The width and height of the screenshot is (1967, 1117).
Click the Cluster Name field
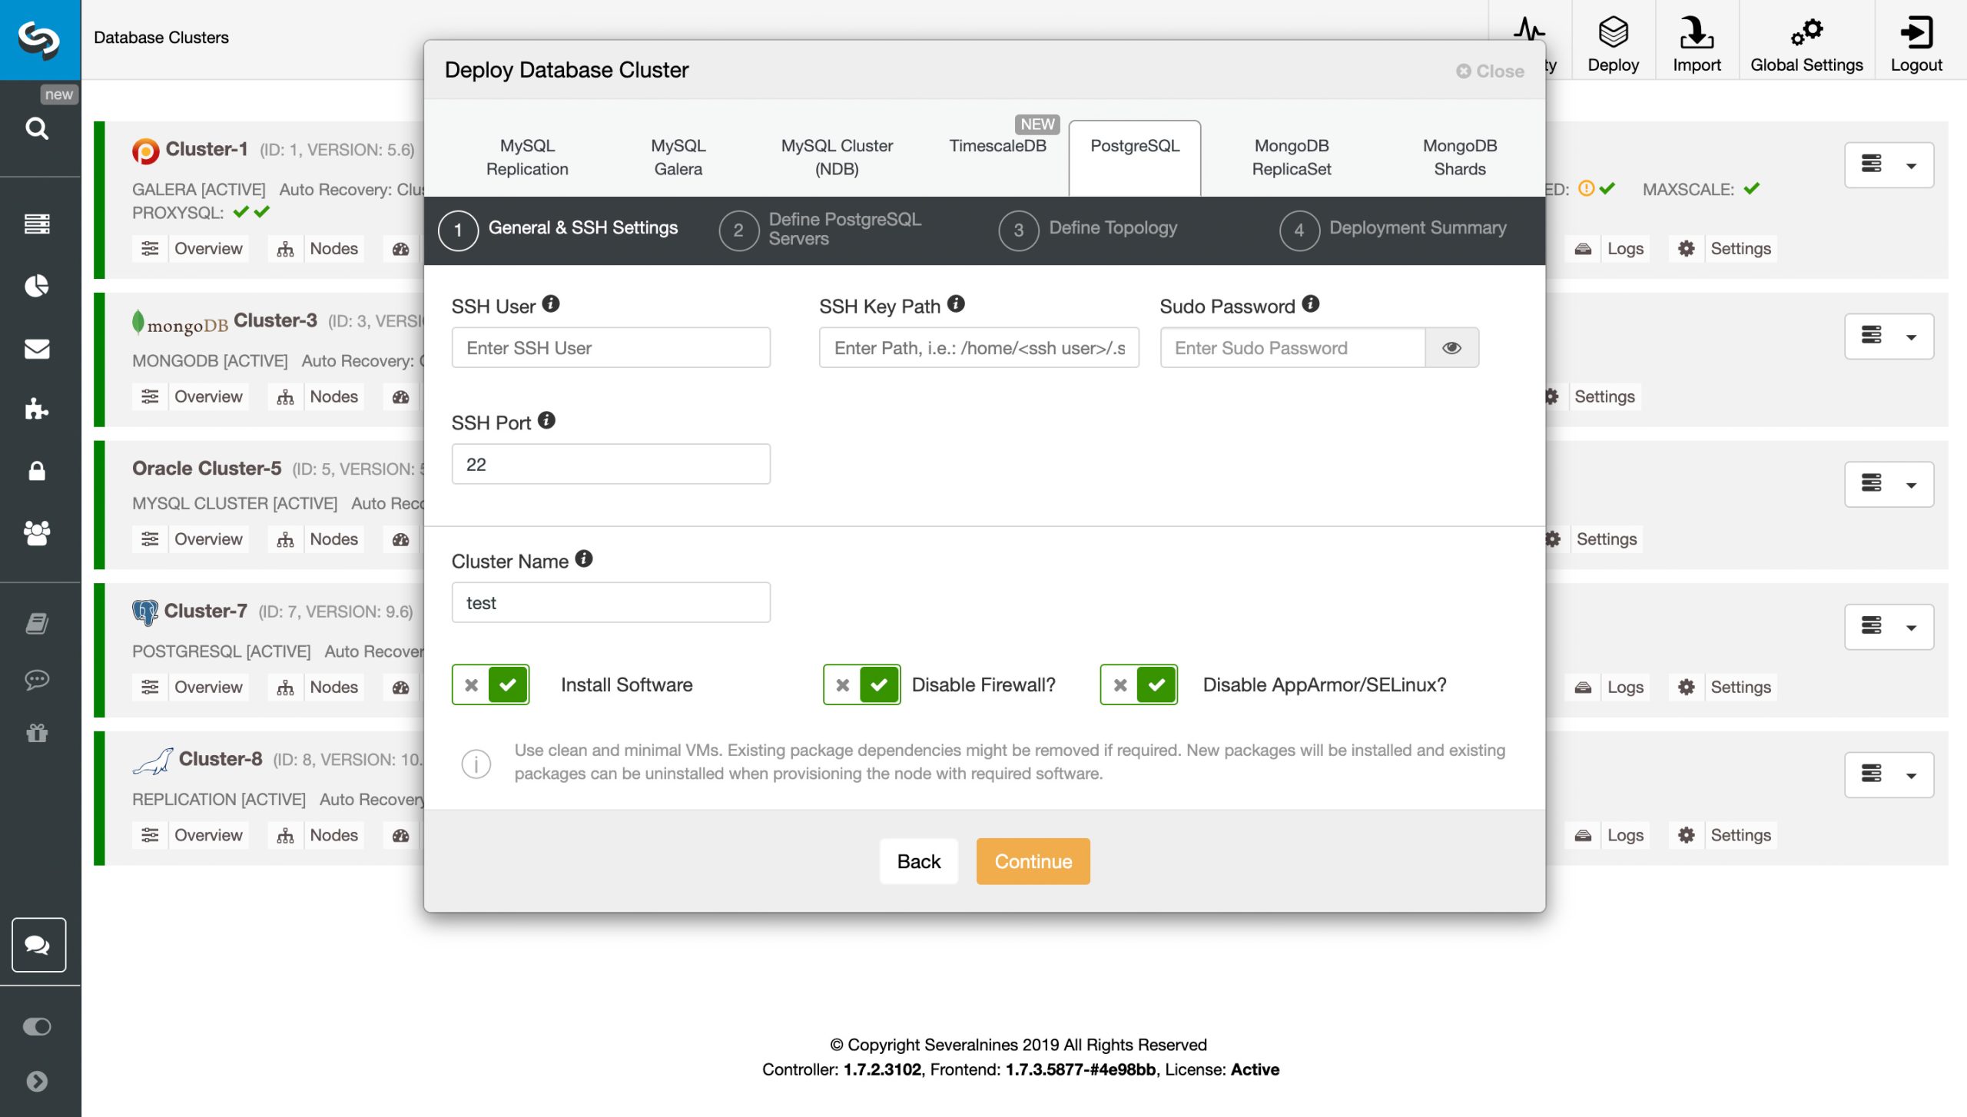click(x=611, y=602)
